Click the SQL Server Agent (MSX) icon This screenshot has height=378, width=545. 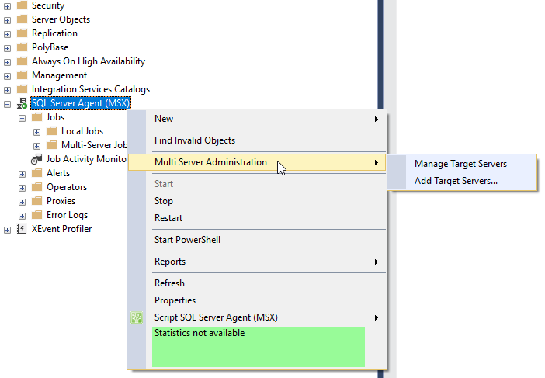click(23, 103)
